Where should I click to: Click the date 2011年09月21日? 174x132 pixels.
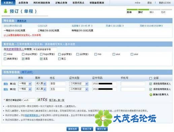coord(13,26)
